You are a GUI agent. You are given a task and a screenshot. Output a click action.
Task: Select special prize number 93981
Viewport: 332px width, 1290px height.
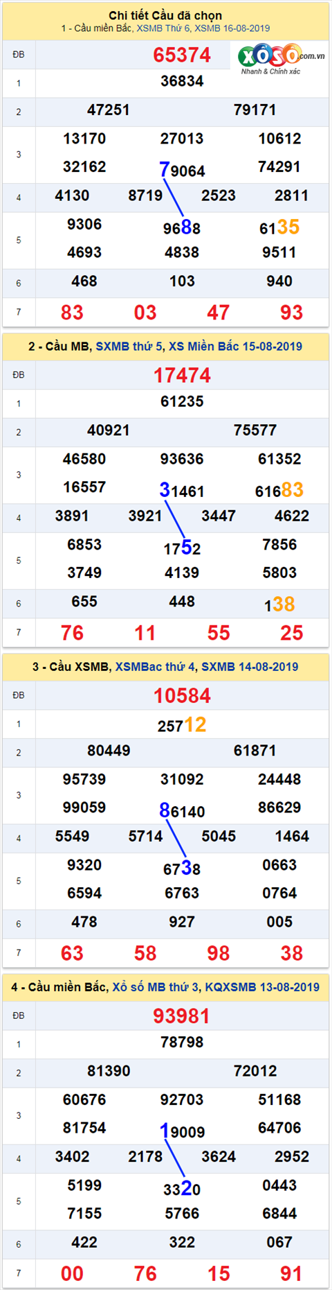click(182, 1016)
